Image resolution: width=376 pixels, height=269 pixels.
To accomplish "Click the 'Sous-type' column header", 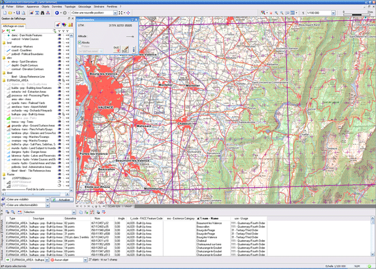I will [46, 218].
